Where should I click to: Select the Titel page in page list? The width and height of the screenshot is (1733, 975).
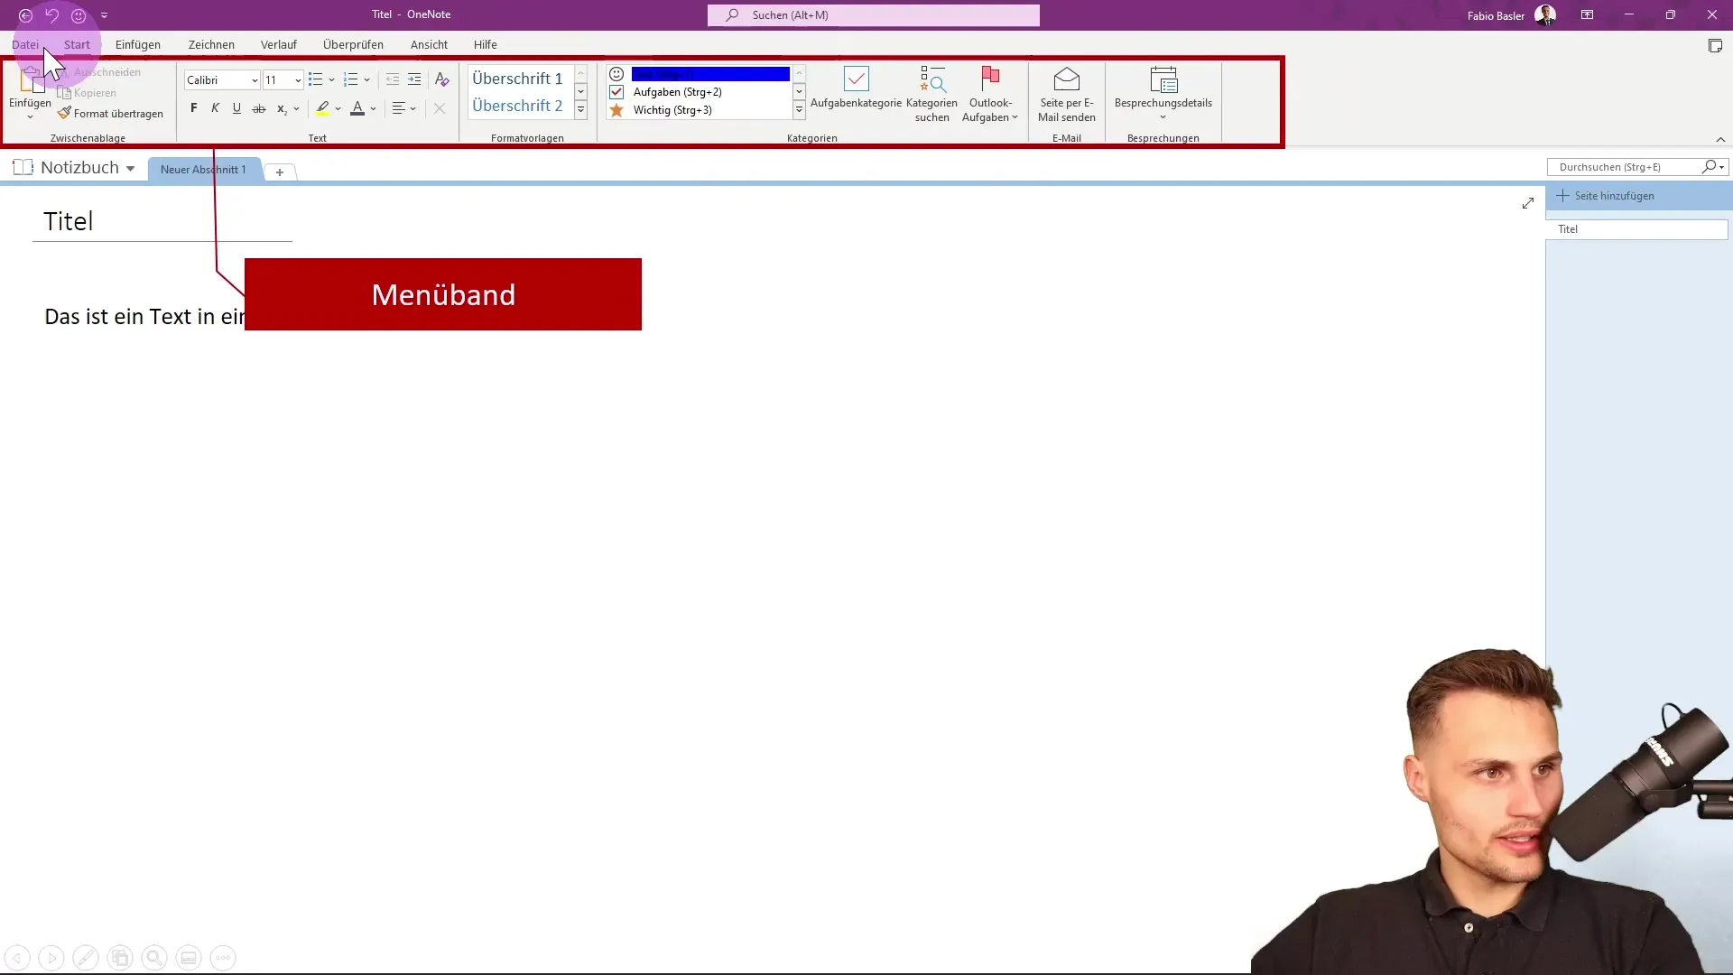coord(1637,229)
